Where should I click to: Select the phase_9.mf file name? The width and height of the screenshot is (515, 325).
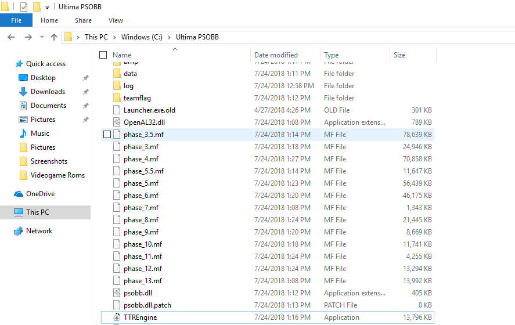(141, 232)
